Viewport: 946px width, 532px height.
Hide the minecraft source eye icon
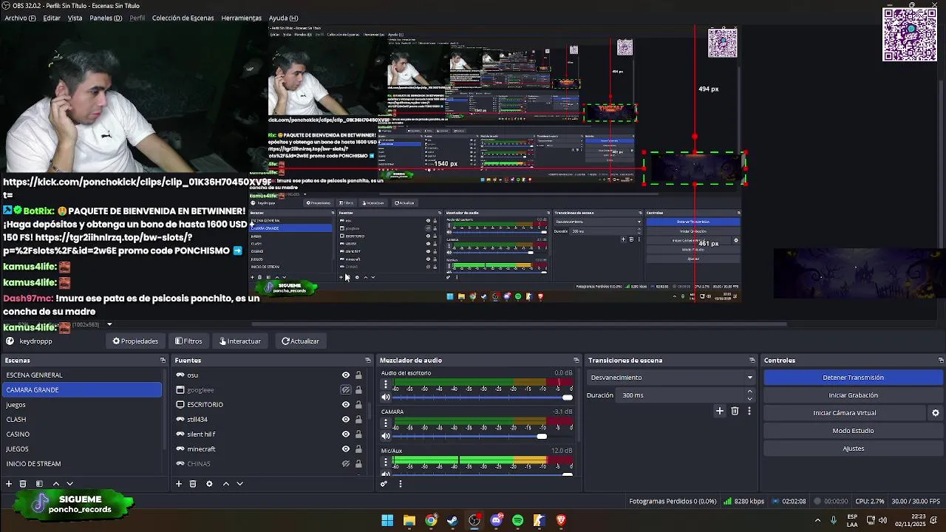point(345,449)
